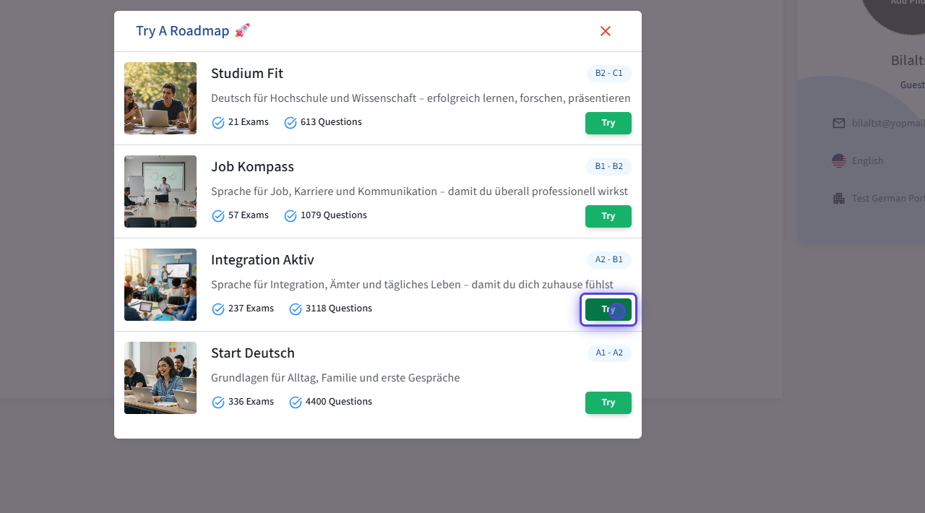Close the Try A Roadmap dialog
This screenshot has height=513, width=925.
[x=606, y=31]
